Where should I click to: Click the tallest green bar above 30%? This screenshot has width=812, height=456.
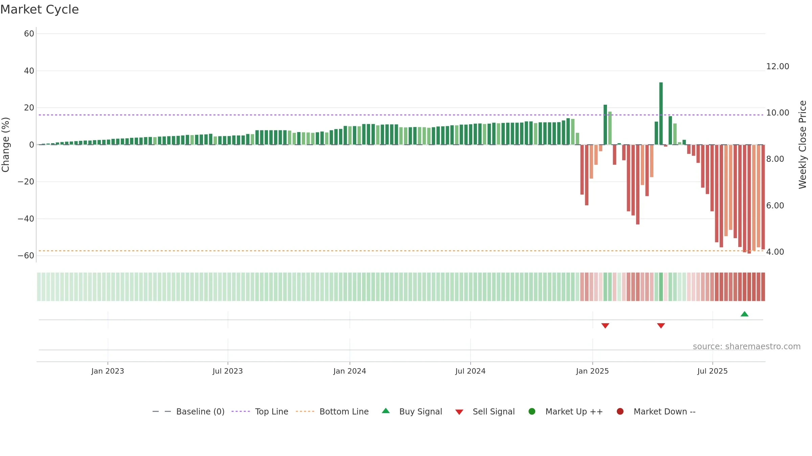pyautogui.click(x=661, y=113)
